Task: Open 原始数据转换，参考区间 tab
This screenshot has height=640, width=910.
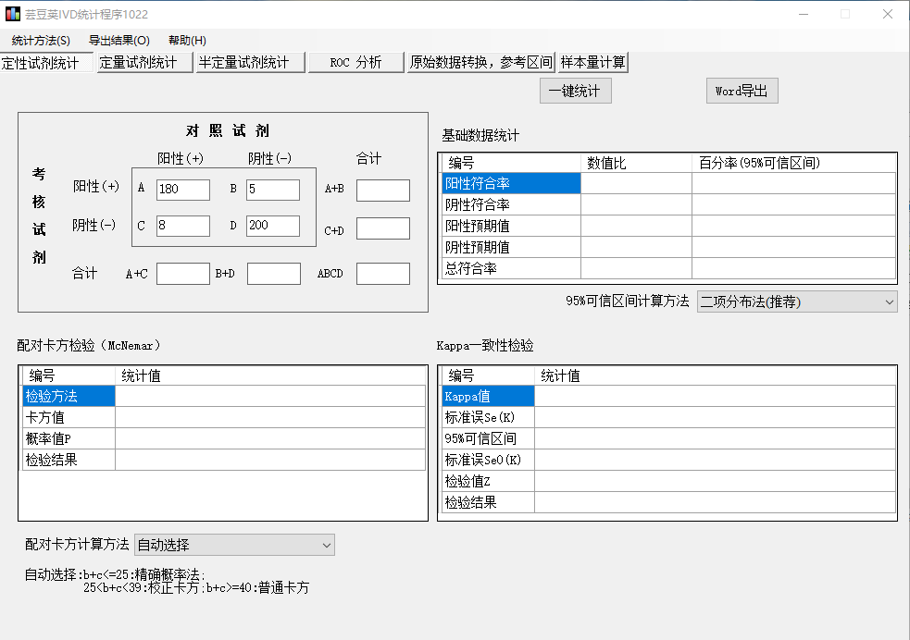Action: tap(481, 63)
